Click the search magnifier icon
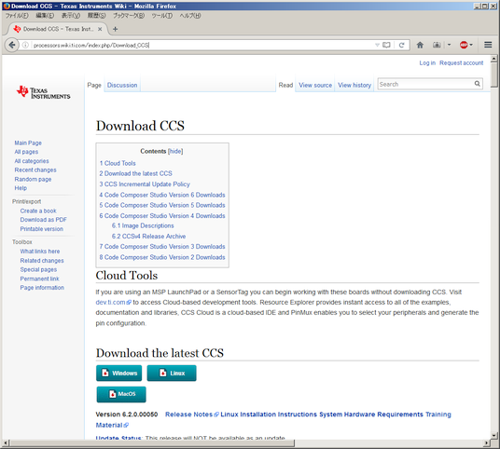Image resolution: width=500 pixels, height=449 pixels. pyautogui.click(x=477, y=84)
